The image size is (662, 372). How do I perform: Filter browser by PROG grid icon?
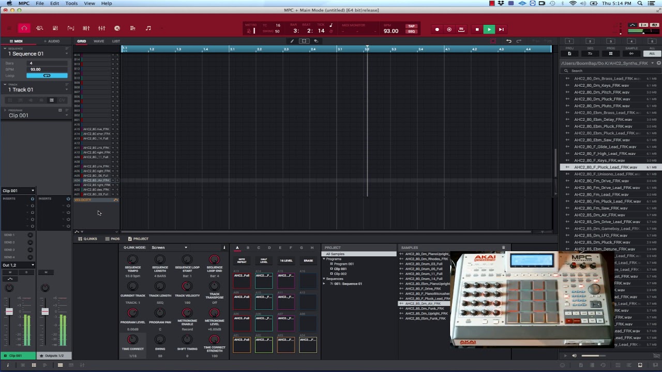611,54
